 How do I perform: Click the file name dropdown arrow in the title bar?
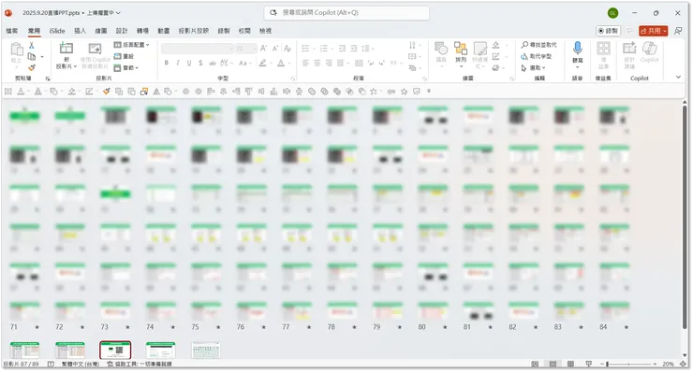[118, 13]
